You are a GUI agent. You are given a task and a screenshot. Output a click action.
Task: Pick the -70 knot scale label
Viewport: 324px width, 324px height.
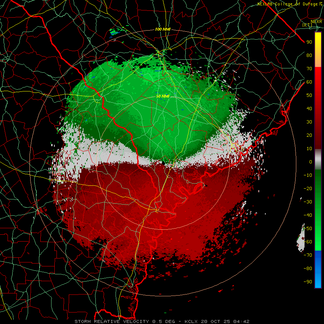point(308,255)
